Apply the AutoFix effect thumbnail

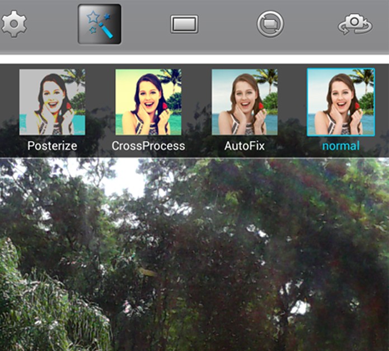click(245, 102)
